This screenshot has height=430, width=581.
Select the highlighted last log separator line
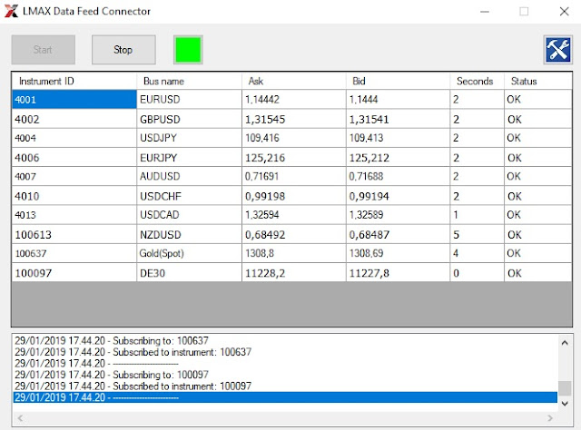point(285,397)
